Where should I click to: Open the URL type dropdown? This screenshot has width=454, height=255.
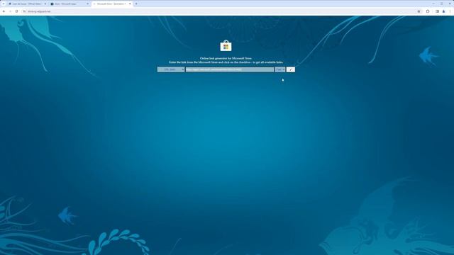pyautogui.click(x=171, y=69)
